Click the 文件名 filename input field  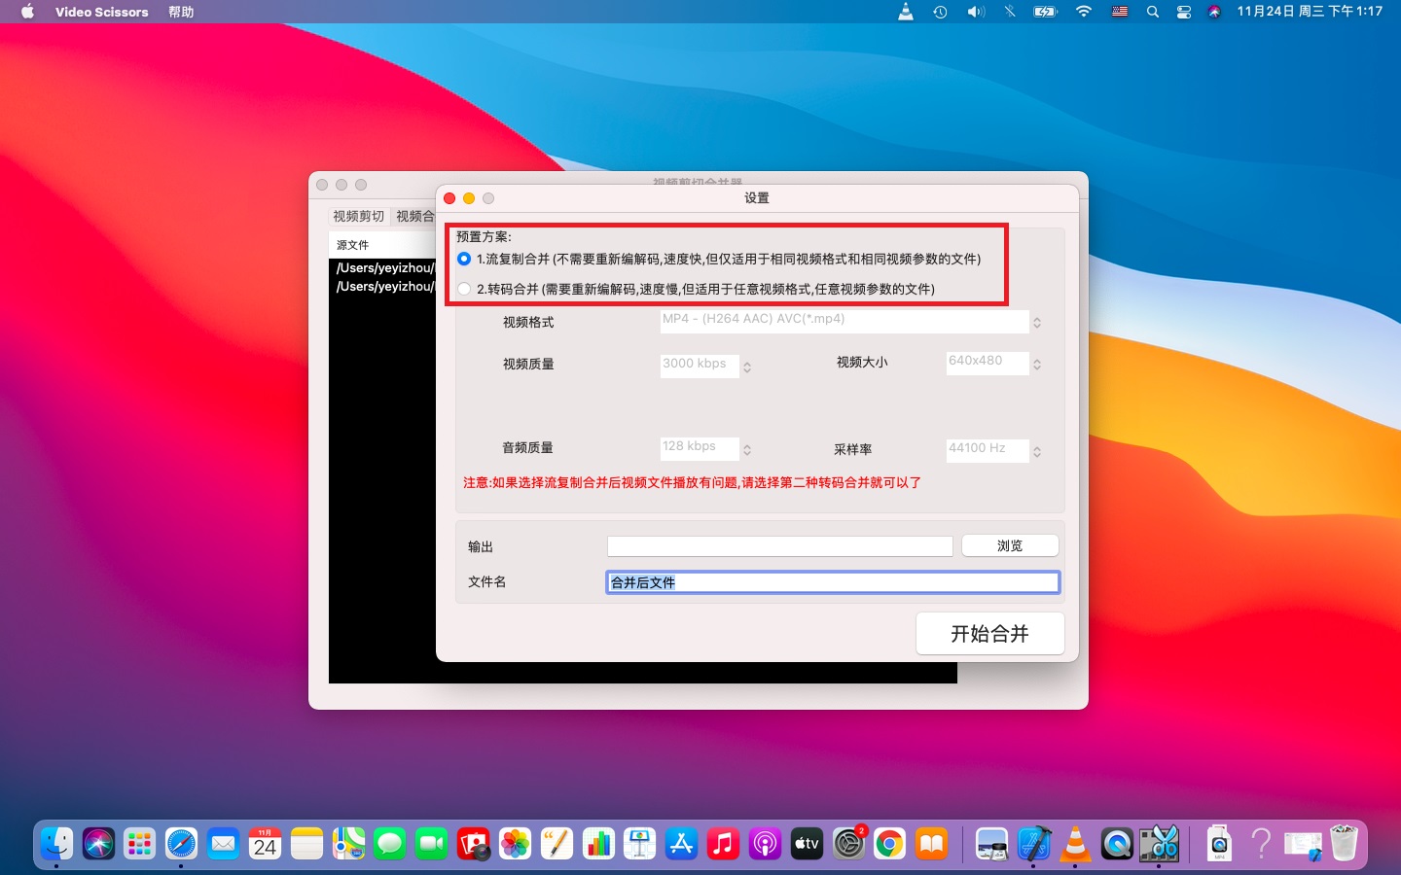click(833, 582)
